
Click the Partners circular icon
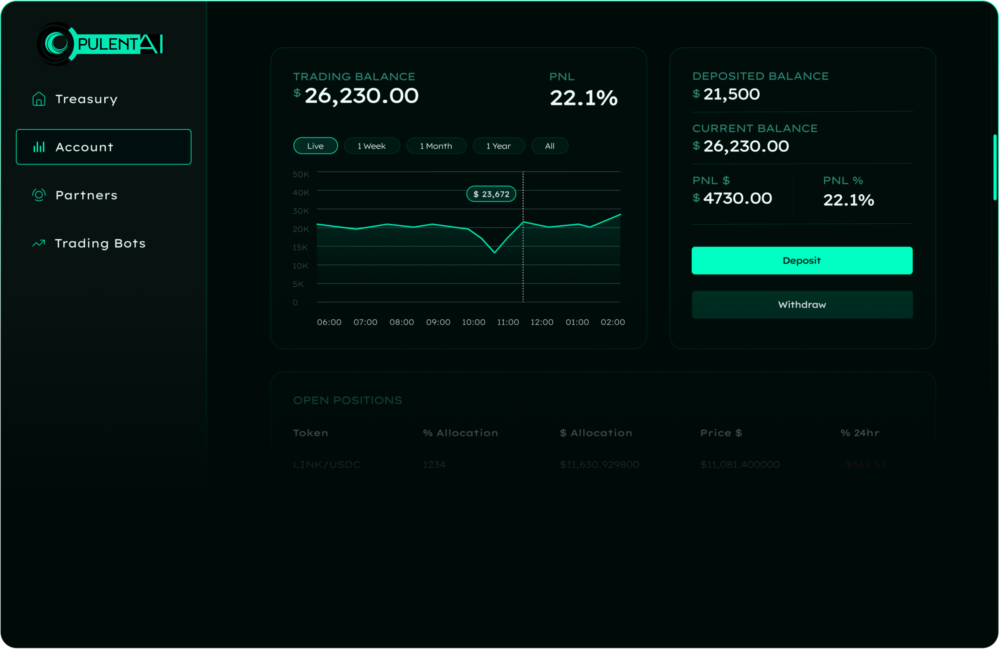(39, 195)
